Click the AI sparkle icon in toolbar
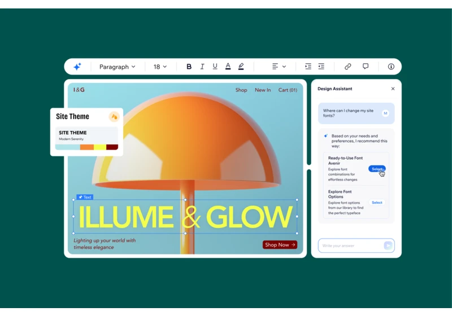This screenshot has width=452, height=316. pos(77,67)
